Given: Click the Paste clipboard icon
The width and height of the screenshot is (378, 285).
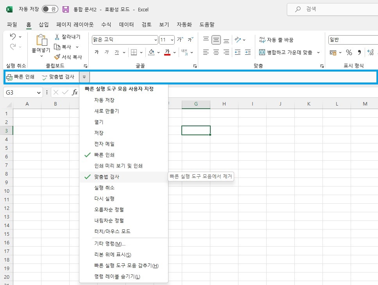Looking at the screenshot, I should (41, 40).
